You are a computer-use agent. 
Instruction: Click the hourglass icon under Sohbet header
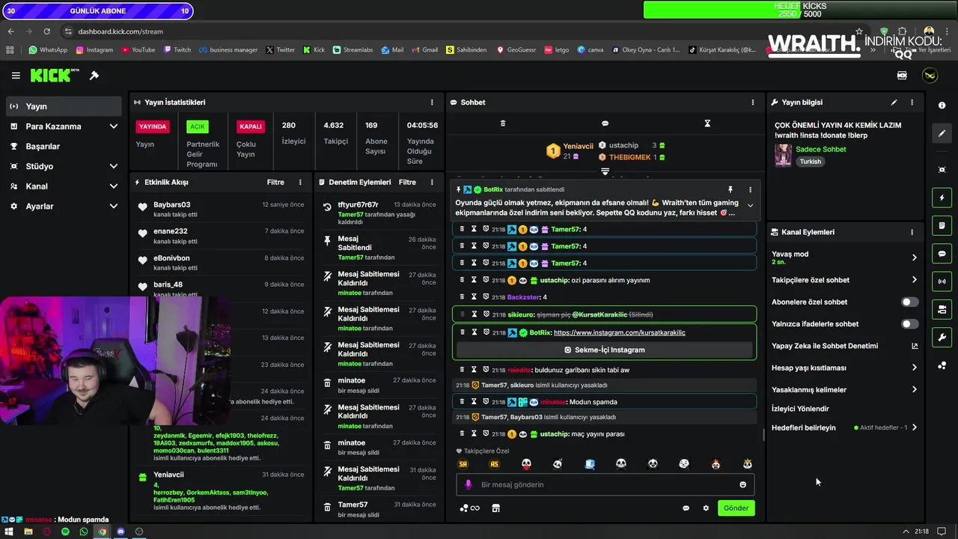707,124
